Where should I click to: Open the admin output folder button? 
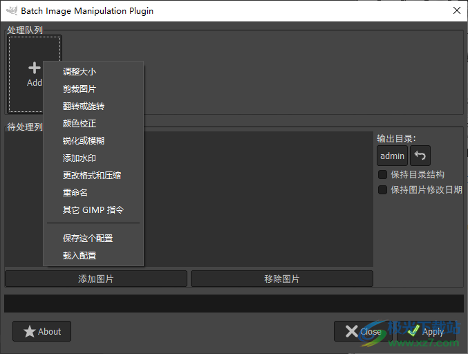coord(392,156)
